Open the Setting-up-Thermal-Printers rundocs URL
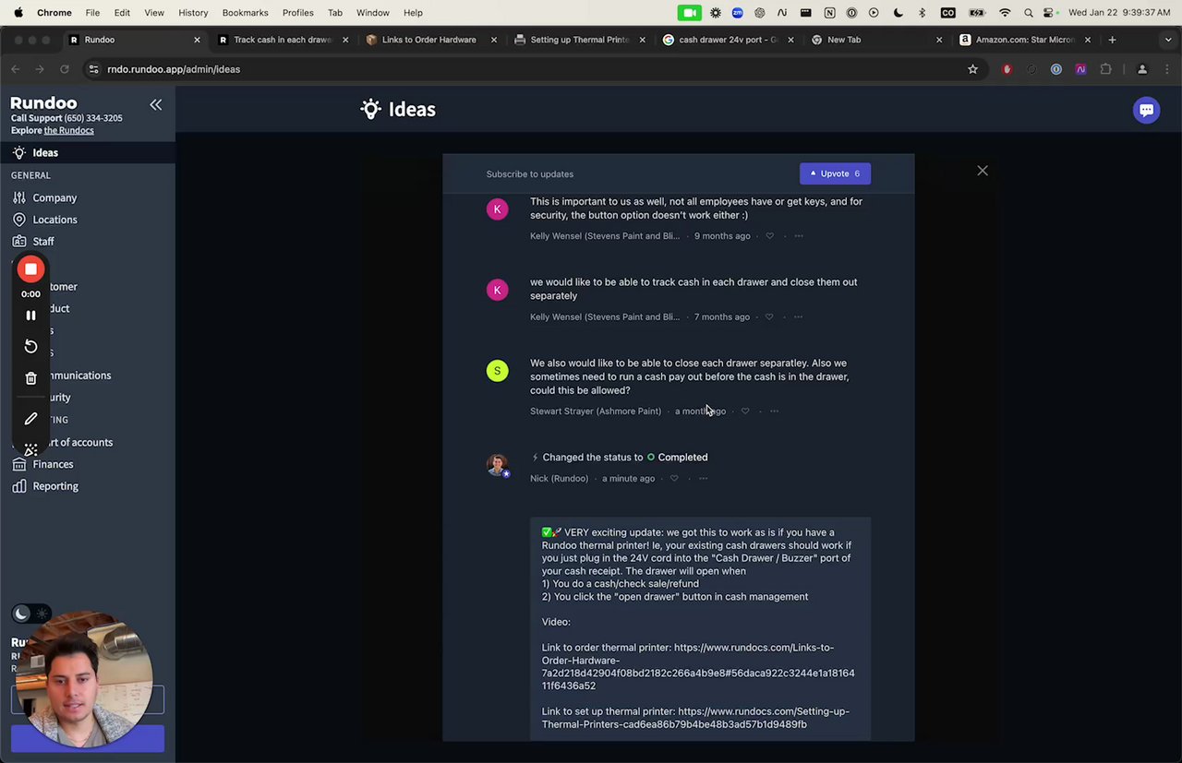1182x763 pixels. click(695, 718)
